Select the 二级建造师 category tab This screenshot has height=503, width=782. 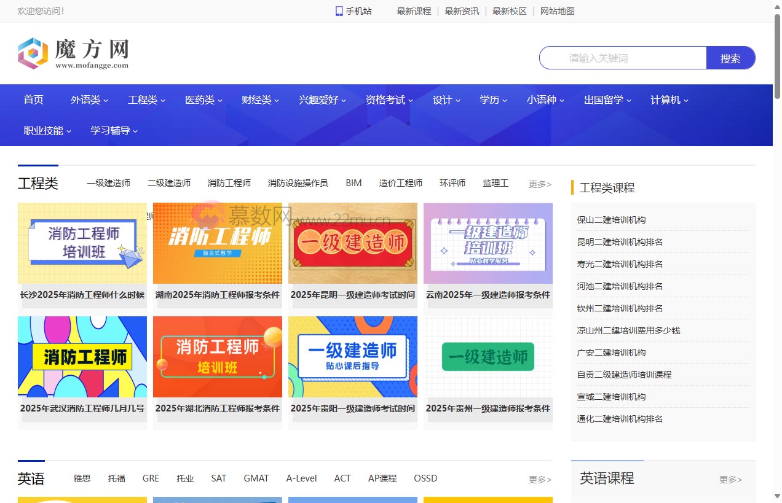(169, 183)
